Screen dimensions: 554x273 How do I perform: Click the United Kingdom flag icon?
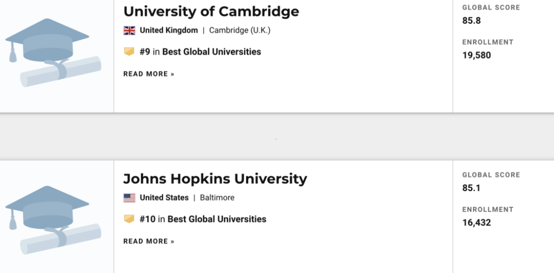(x=129, y=31)
